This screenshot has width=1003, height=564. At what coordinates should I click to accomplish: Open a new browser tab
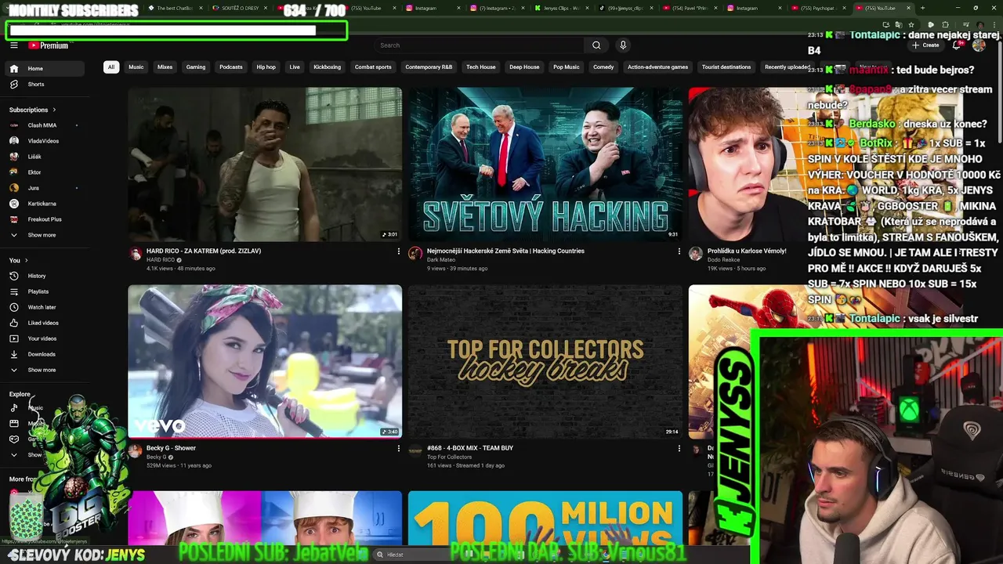point(922,8)
